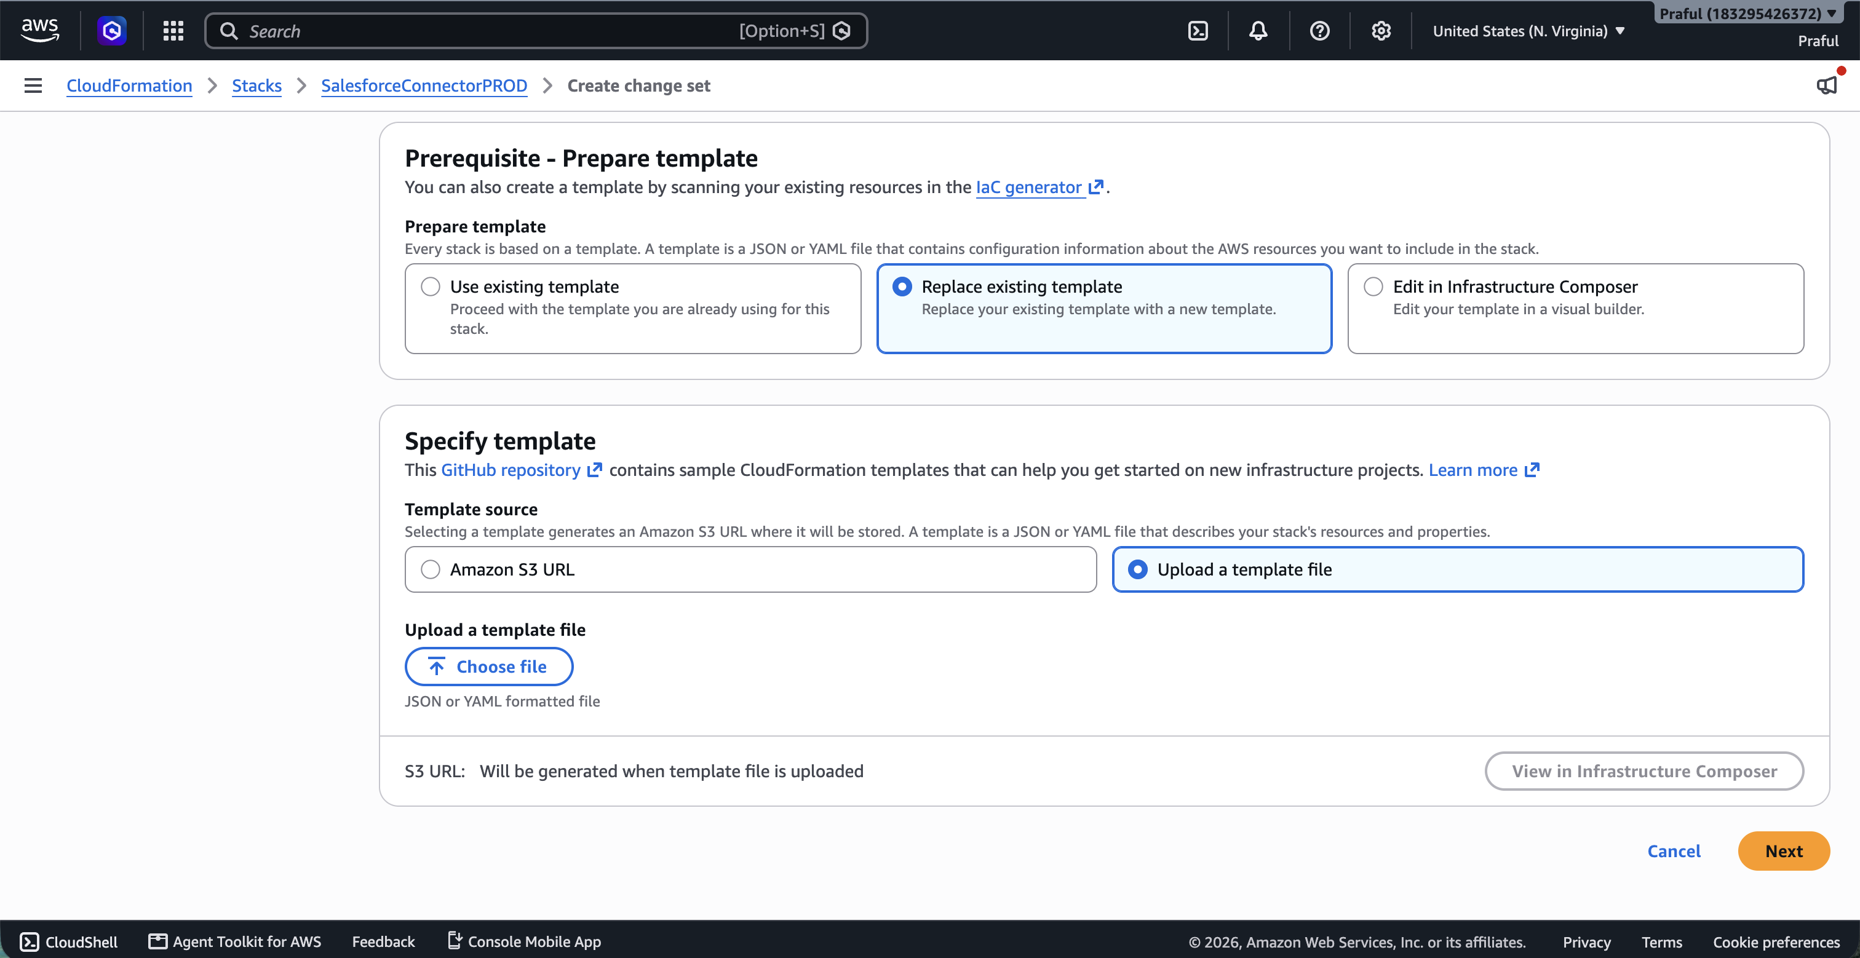Screen dimensions: 1860x958
Task: Click 'Will be generated when template file is uploaded'
Action: [672, 771]
